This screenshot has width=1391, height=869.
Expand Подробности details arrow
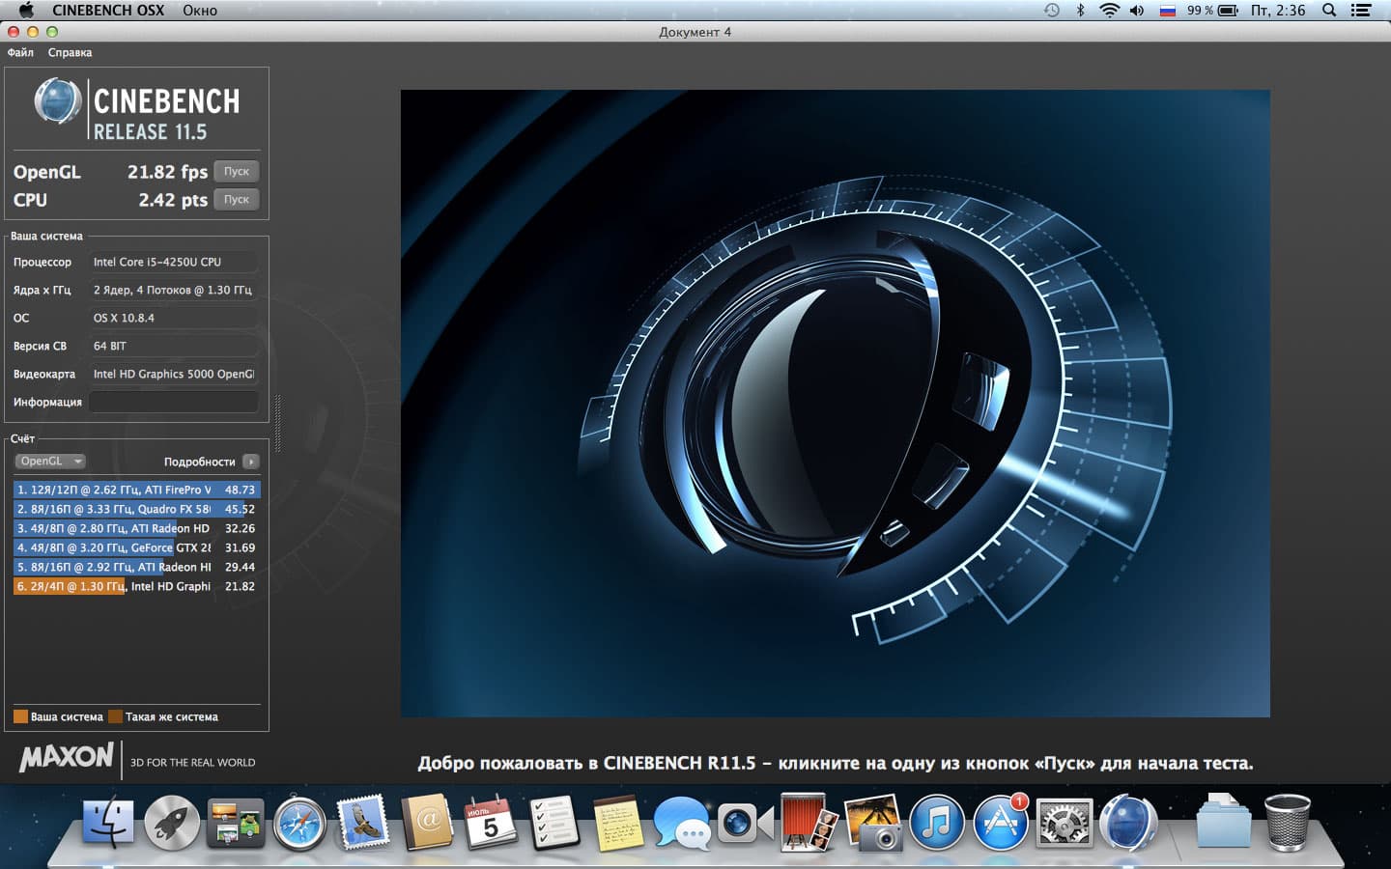(250, 462)
